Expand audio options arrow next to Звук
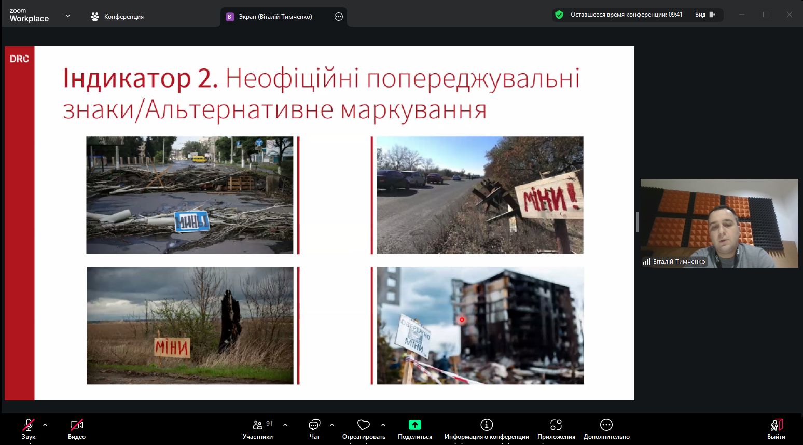Screen dimensions: 803x445 pos(45,425)
